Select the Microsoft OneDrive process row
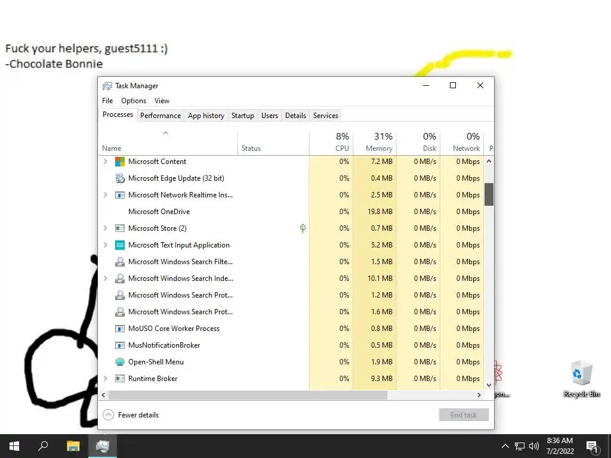The height and width of the screenshot is (458, 611). click(291, 212)
